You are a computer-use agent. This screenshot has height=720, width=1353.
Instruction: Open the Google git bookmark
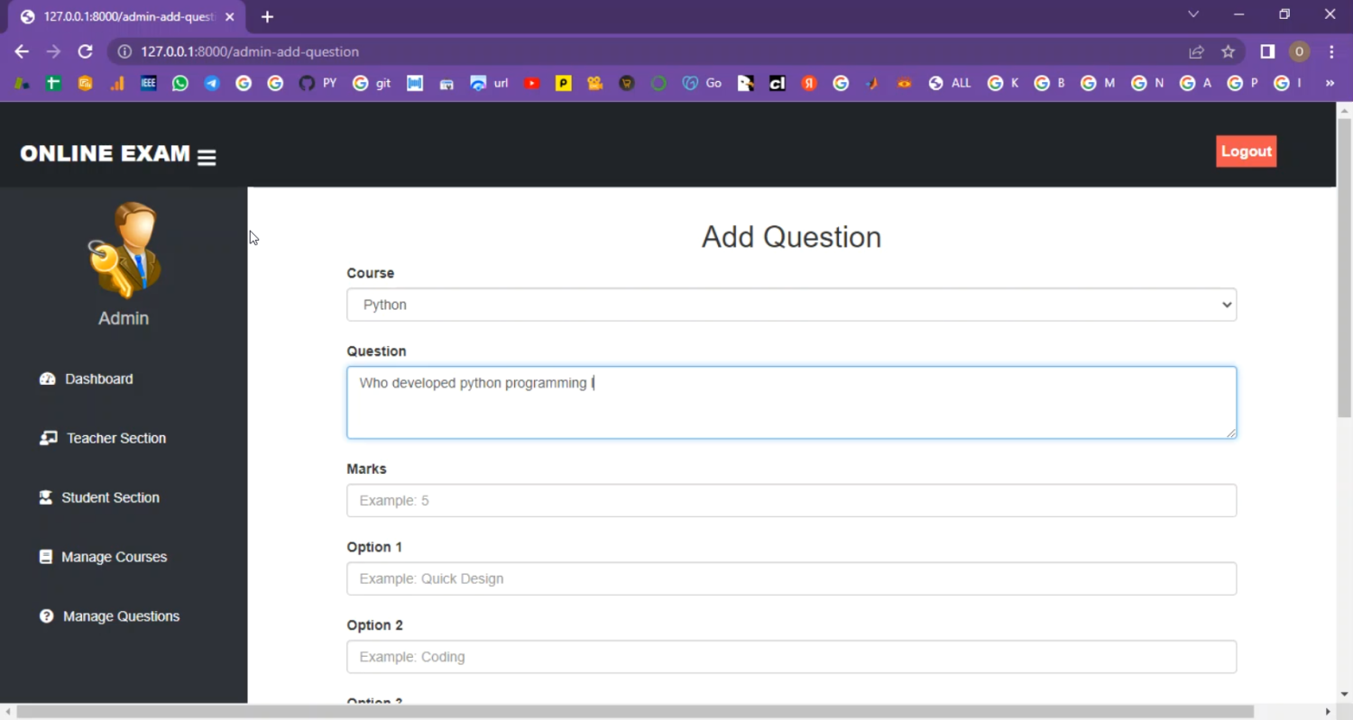[x=372, y=83]
